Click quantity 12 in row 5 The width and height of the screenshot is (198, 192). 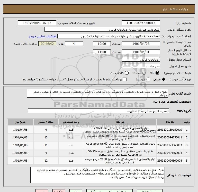tap(46, 161)
